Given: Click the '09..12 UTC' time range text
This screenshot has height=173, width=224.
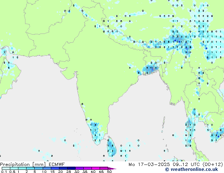Looking at the screenshot, I should pos(186,165).
